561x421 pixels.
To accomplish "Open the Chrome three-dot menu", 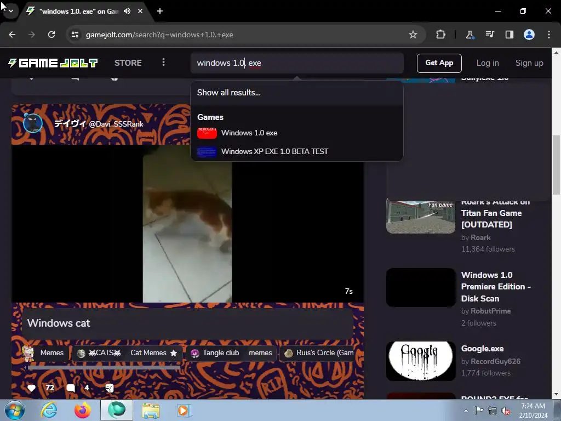I will pos(549,35).
